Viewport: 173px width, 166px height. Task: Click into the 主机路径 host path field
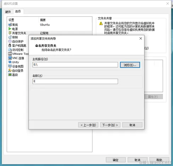coord(75,65)
